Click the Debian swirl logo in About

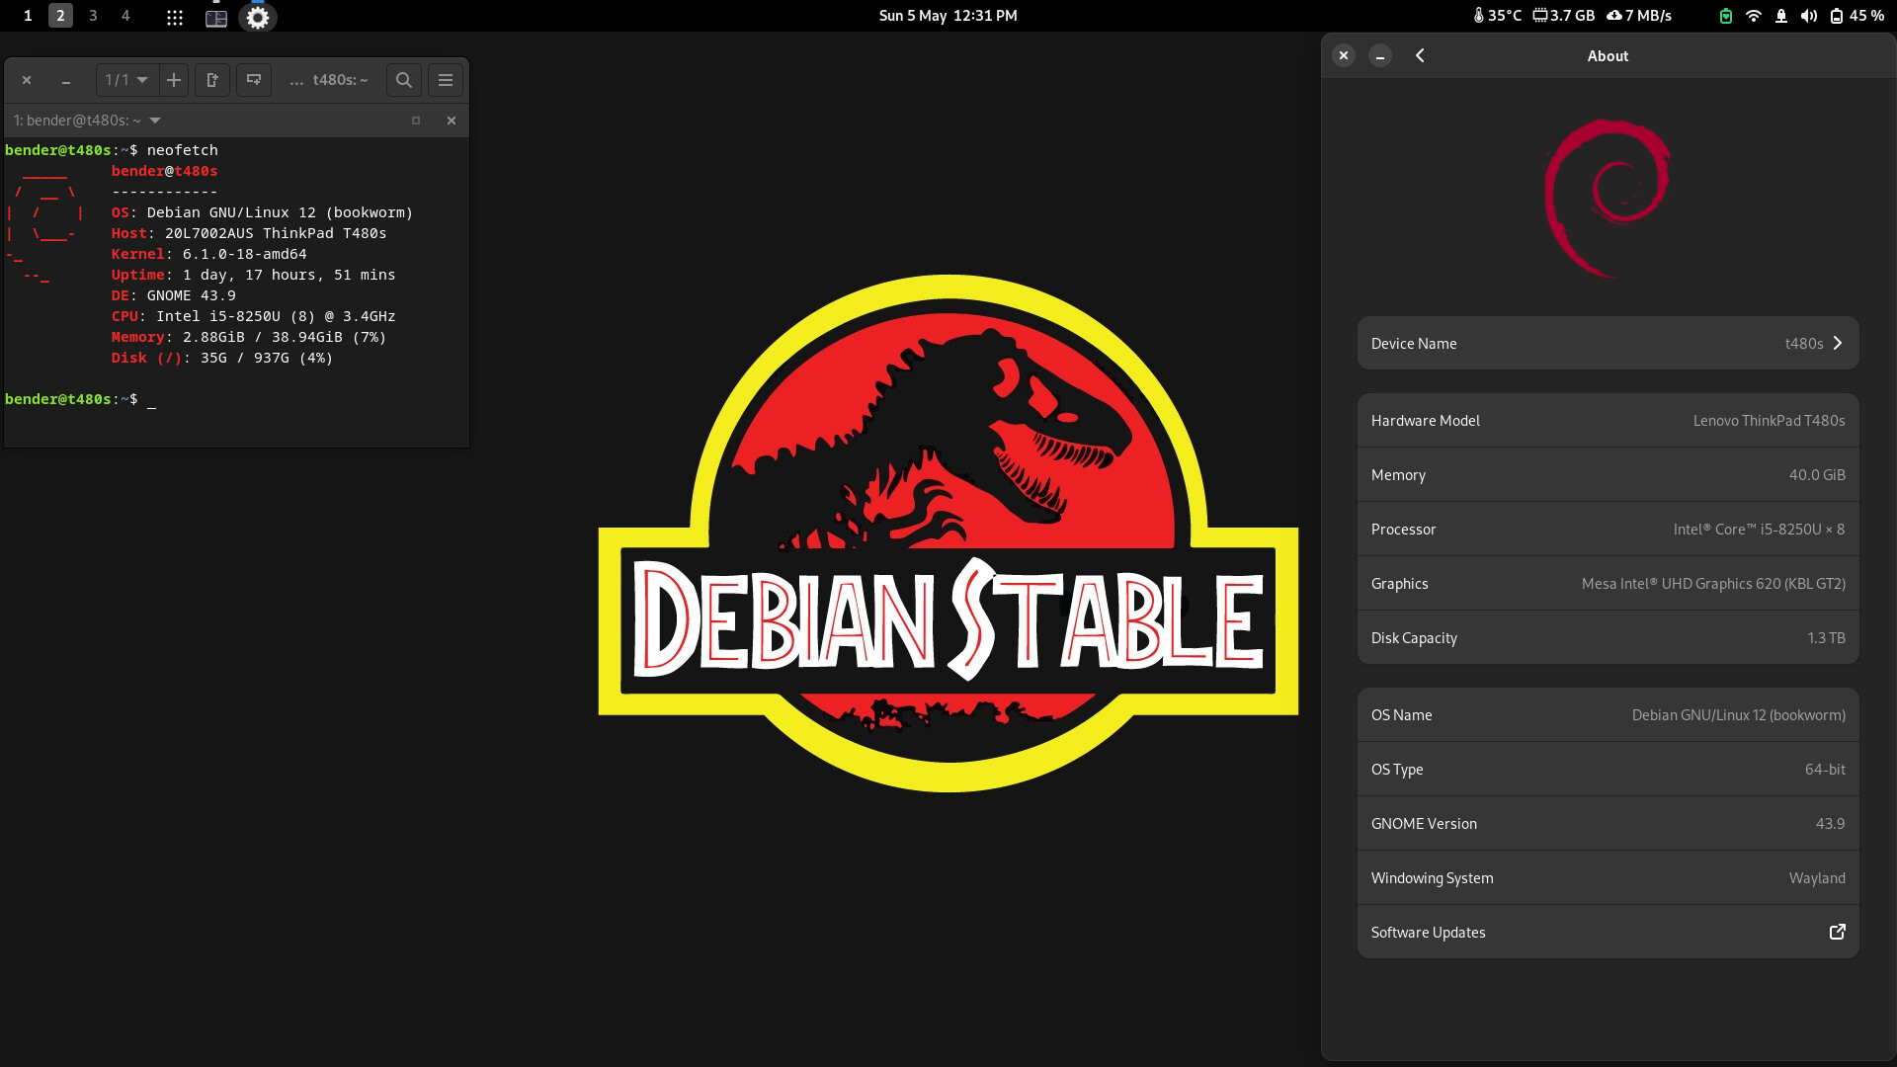(1608, 198)
